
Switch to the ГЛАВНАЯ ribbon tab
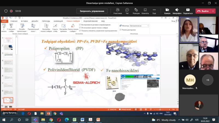tap(14, 21)
